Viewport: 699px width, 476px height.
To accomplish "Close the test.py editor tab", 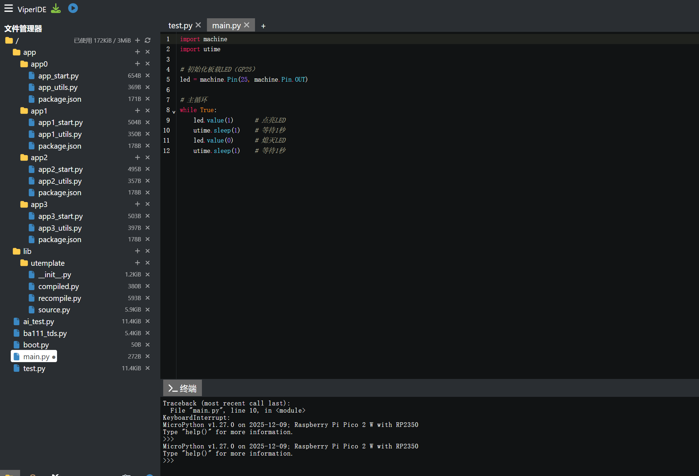I will pos(198,25).
